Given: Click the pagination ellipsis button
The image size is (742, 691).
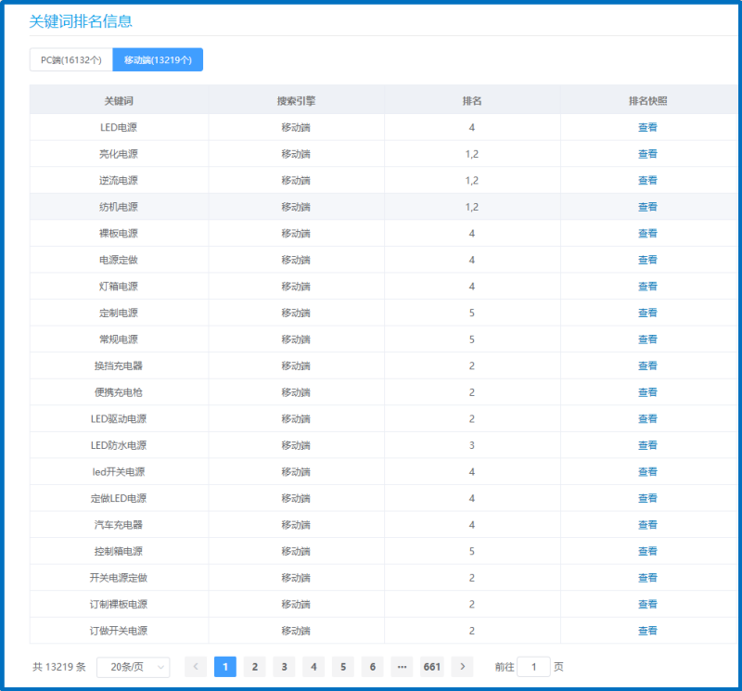Looking at the screenshot, I should coord(402,667).
